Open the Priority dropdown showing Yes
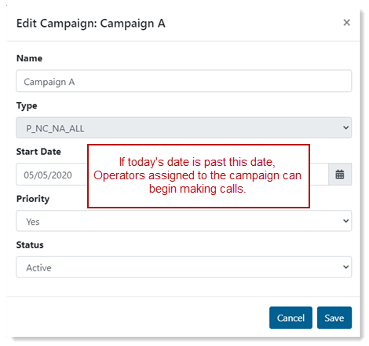Viewport: 369px width, 346px height. coord(184,221)
